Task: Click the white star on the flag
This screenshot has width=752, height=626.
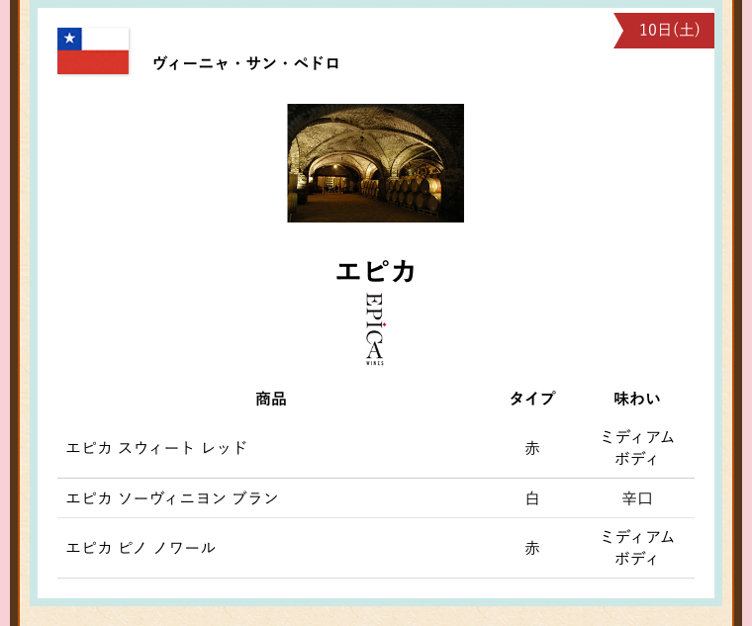Action: tap(69, 39)
